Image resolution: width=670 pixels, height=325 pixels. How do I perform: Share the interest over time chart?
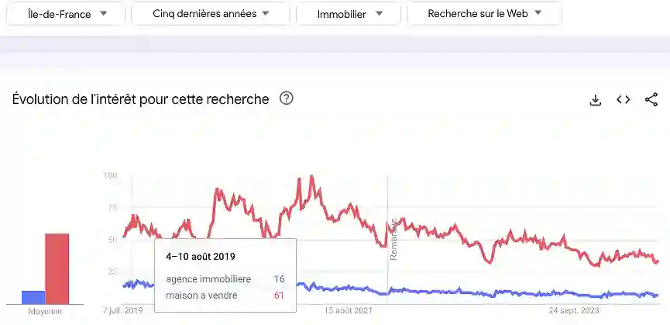tap(651, 100)
